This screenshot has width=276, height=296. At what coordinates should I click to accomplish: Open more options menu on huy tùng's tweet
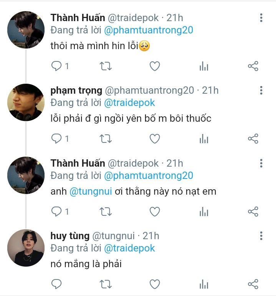[x=261, y=236]
